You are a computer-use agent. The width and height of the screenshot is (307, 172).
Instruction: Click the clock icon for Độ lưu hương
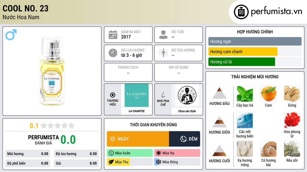point(113,53)
